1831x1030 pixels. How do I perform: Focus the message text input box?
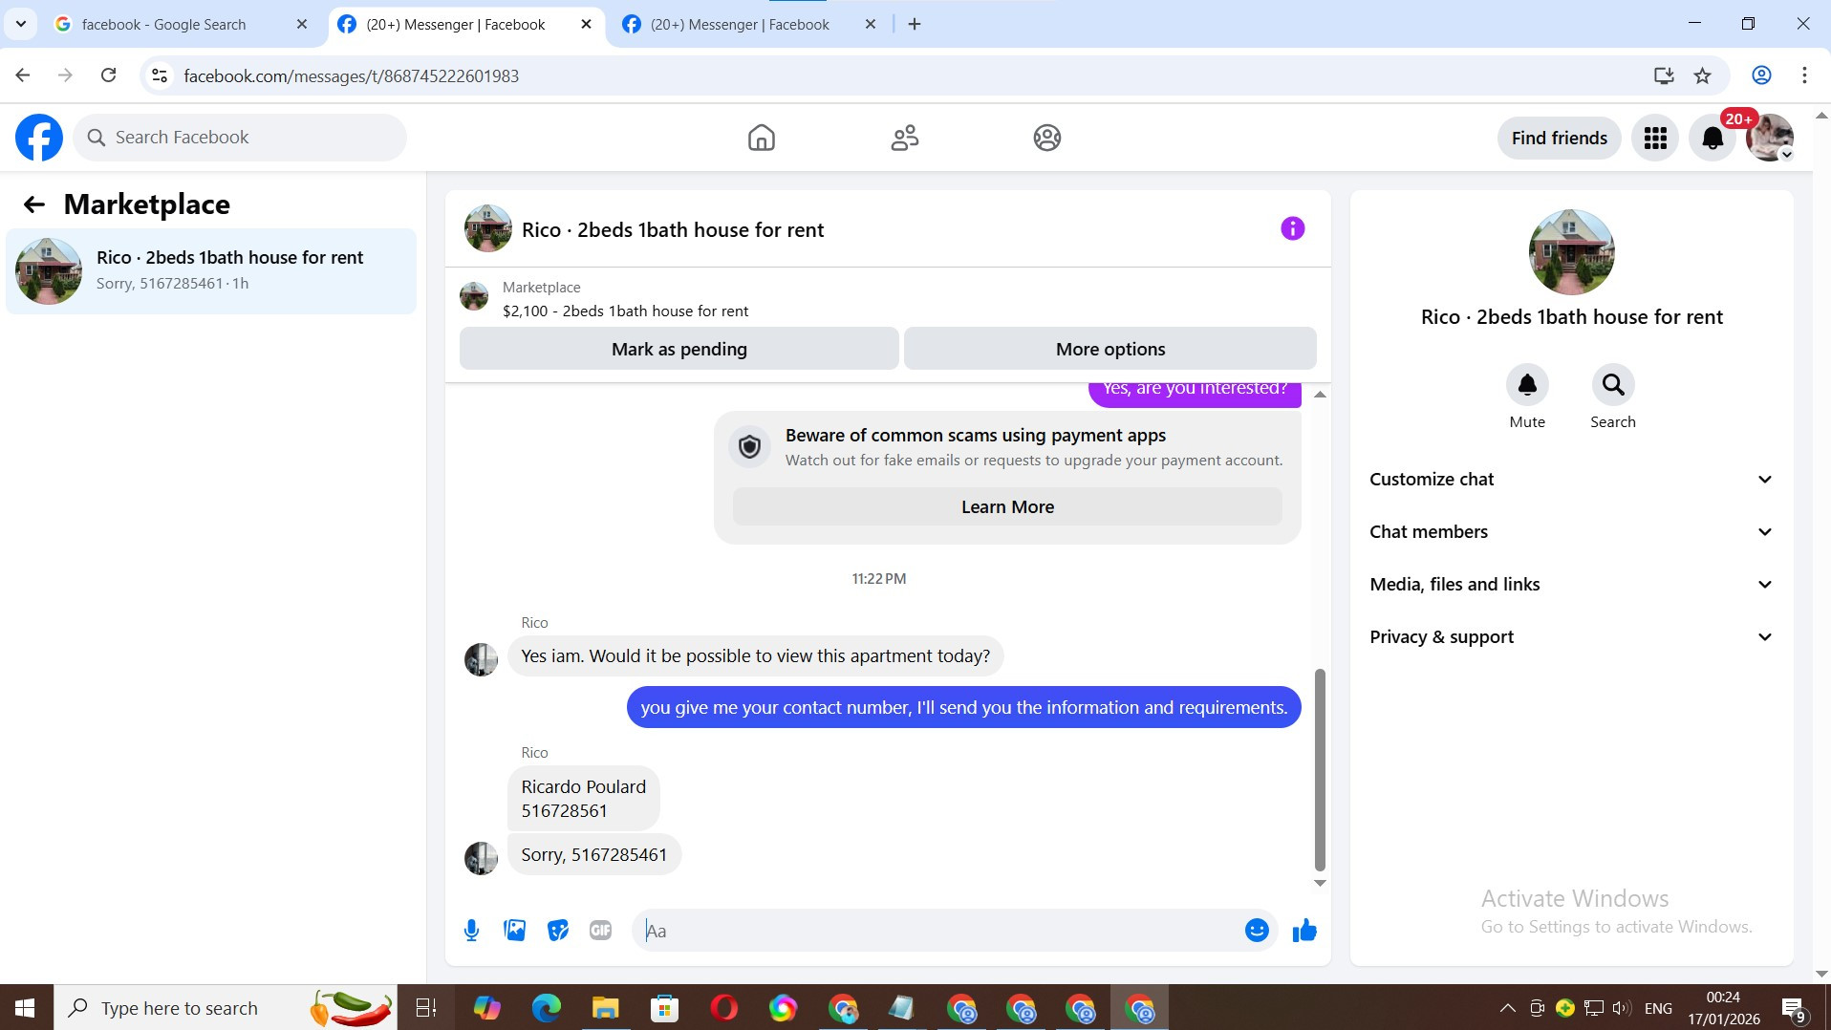(939, 931)
